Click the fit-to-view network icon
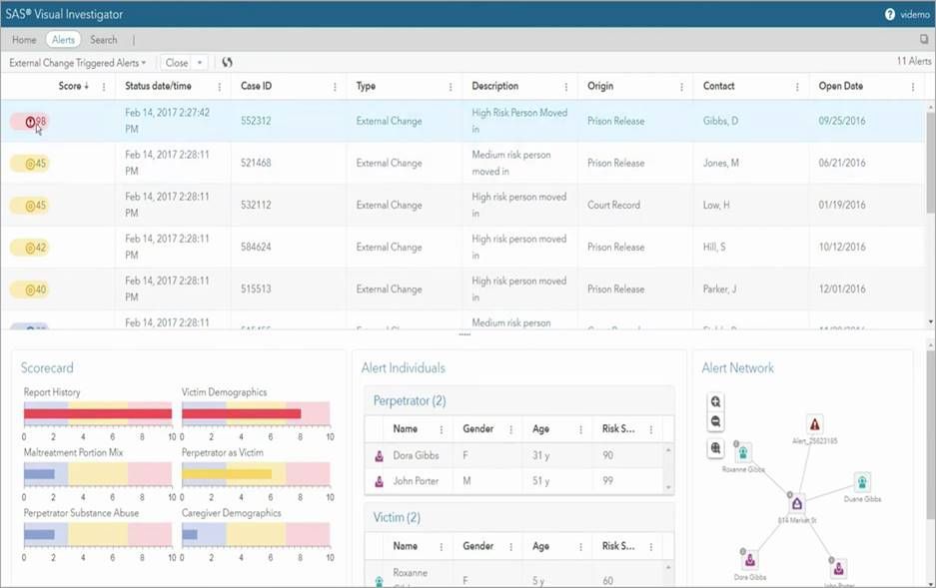 coord(715,448)
